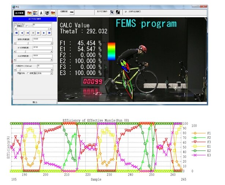
Task: Select the blue analysis header tab
Action: click(x=34, y=19)
